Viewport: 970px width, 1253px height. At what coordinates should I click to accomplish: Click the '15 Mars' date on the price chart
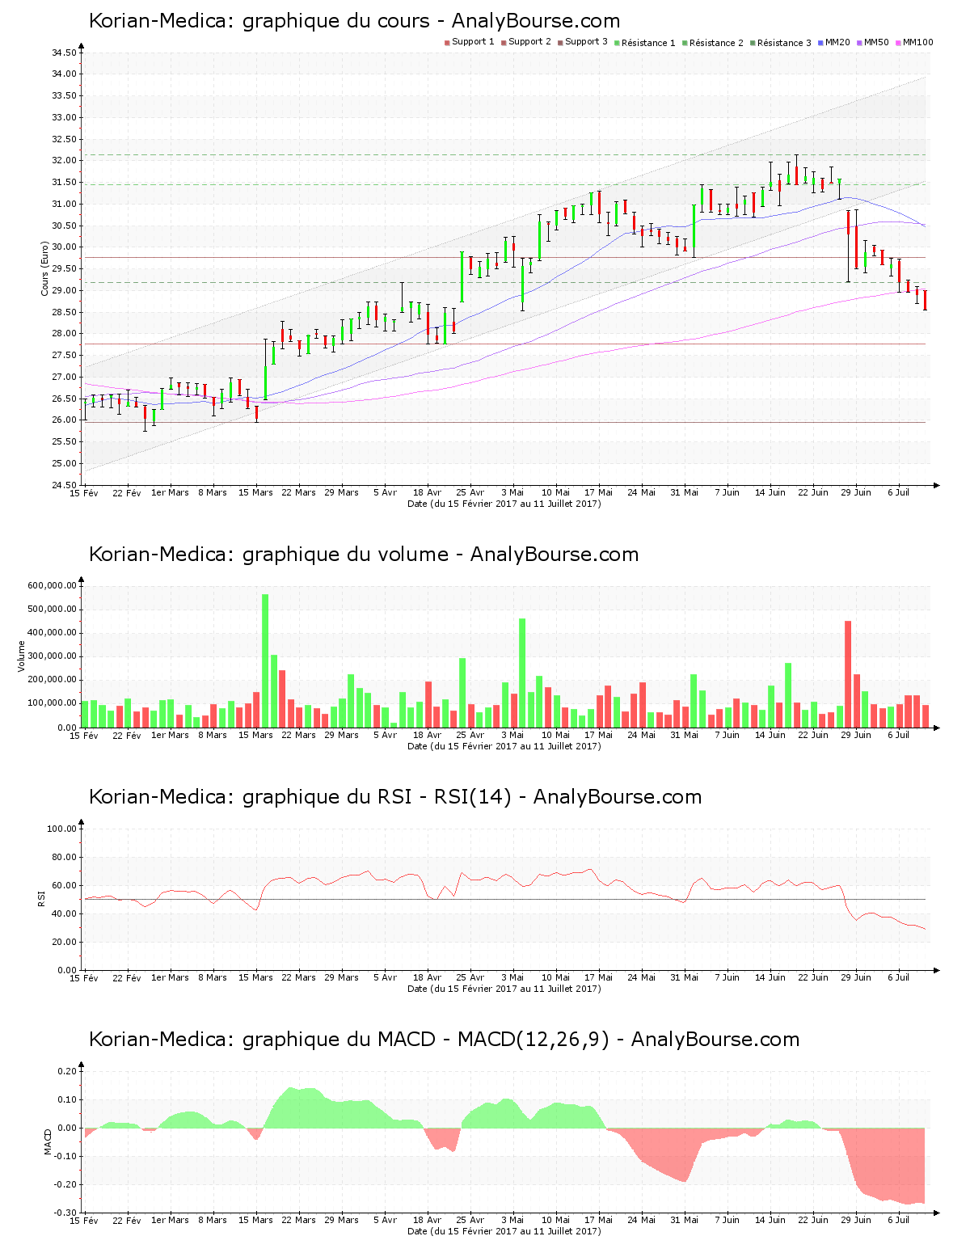256,492
